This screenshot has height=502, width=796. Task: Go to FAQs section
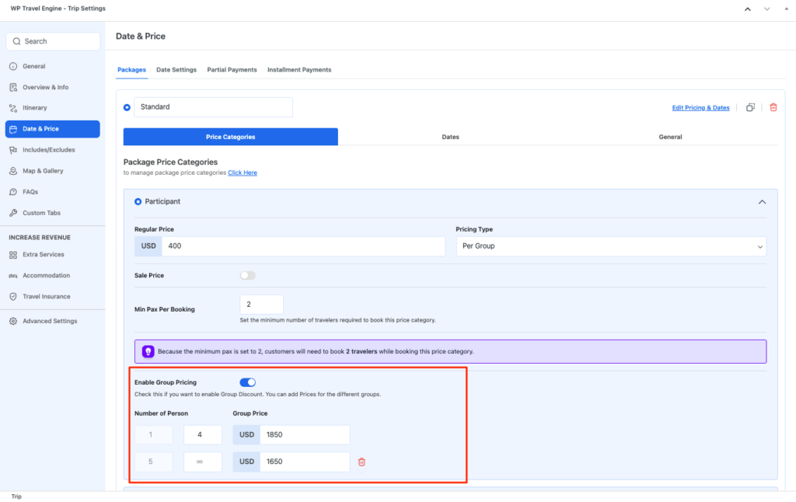pos(30,192)
